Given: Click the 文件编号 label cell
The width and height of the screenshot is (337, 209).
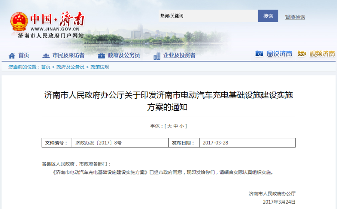Looking at the screenshot, I should click(57, 143).
